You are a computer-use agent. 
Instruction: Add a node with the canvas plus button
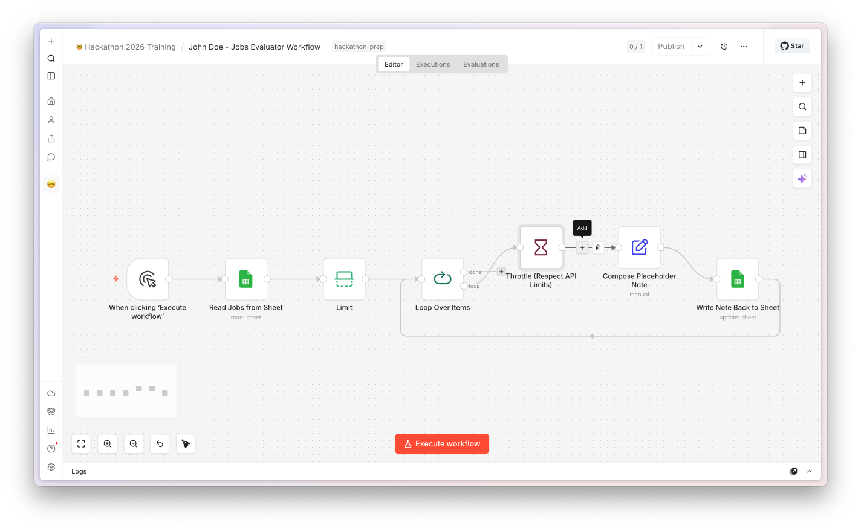click(802, 83)
